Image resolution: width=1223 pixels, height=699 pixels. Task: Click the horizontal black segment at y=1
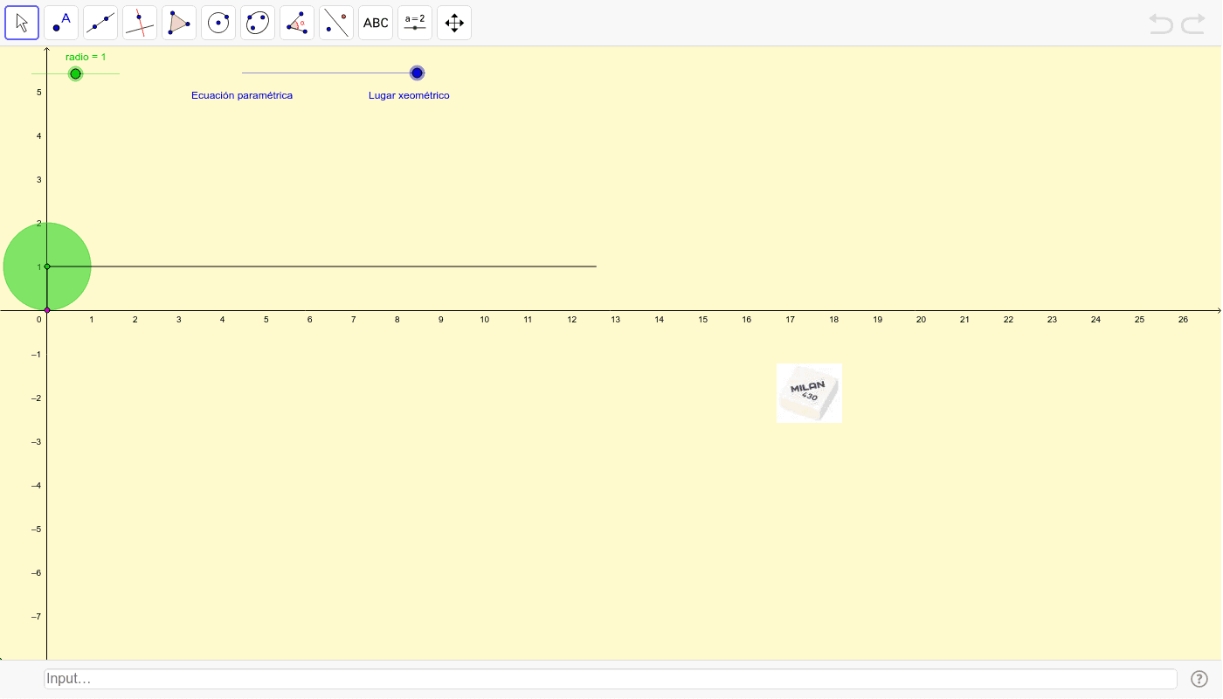(321, 266)
